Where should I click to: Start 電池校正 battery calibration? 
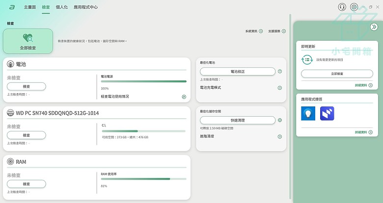(238, 72)
